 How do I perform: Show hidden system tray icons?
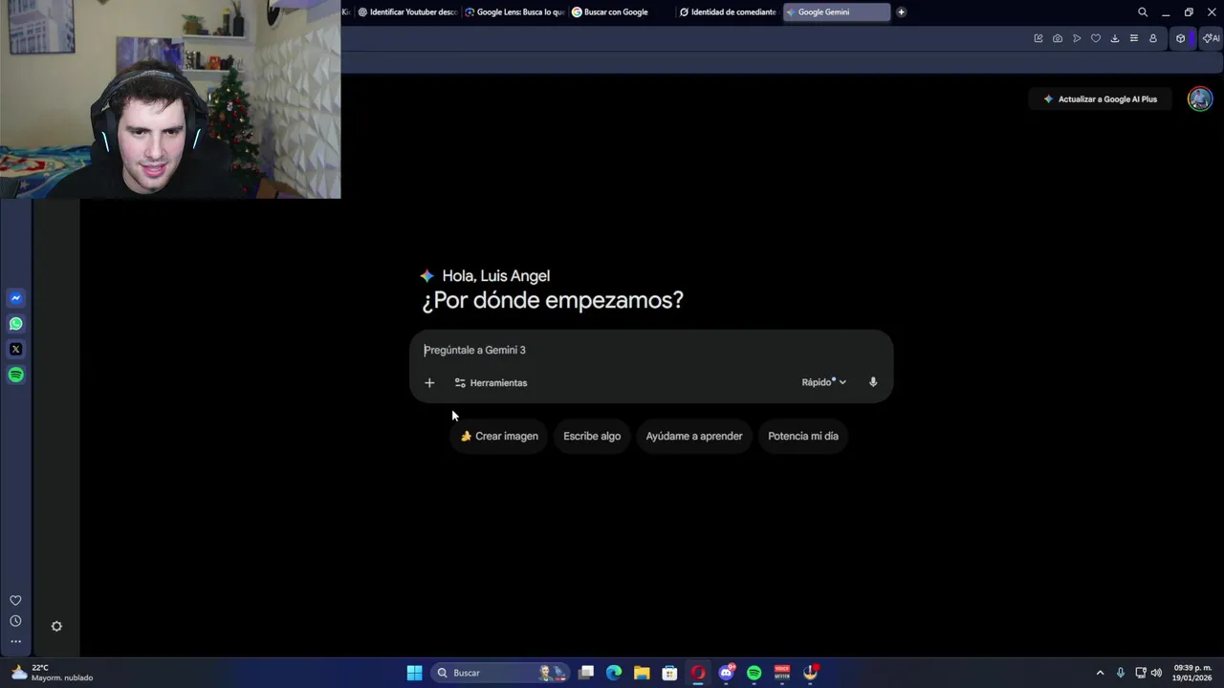click(1100, 673)
